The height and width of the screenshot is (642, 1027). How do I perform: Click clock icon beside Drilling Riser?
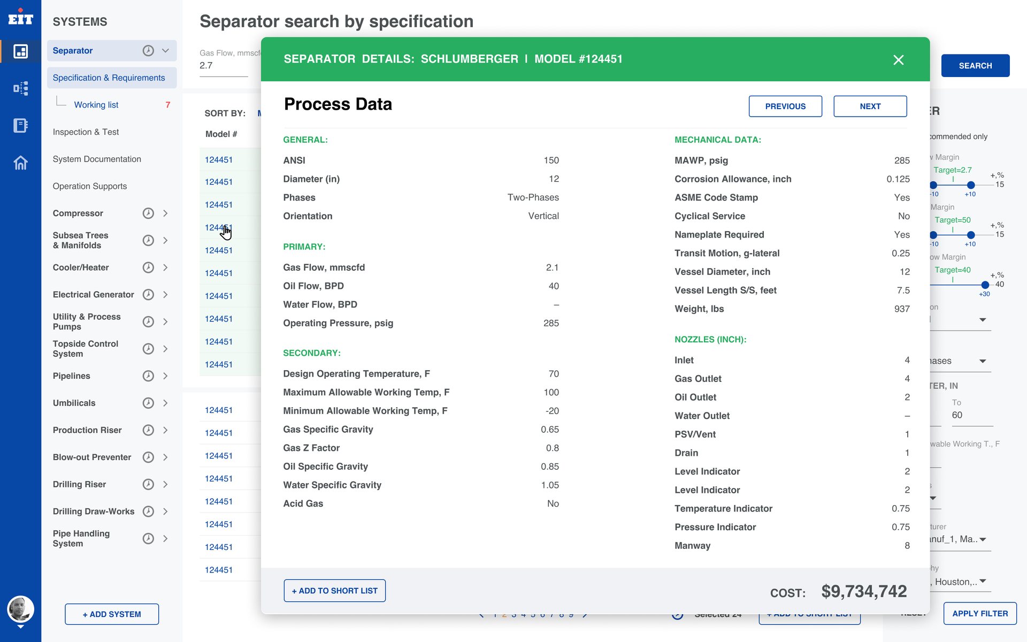(x=148, y=484)
